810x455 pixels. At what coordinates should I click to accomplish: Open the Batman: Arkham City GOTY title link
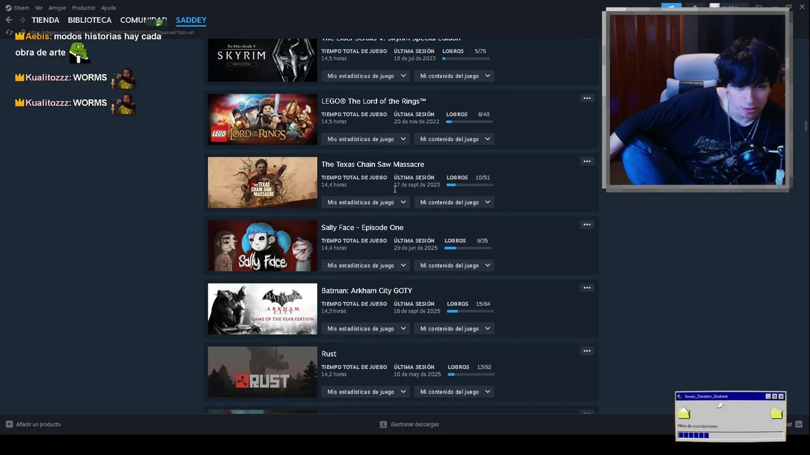(x=366, y=291)
